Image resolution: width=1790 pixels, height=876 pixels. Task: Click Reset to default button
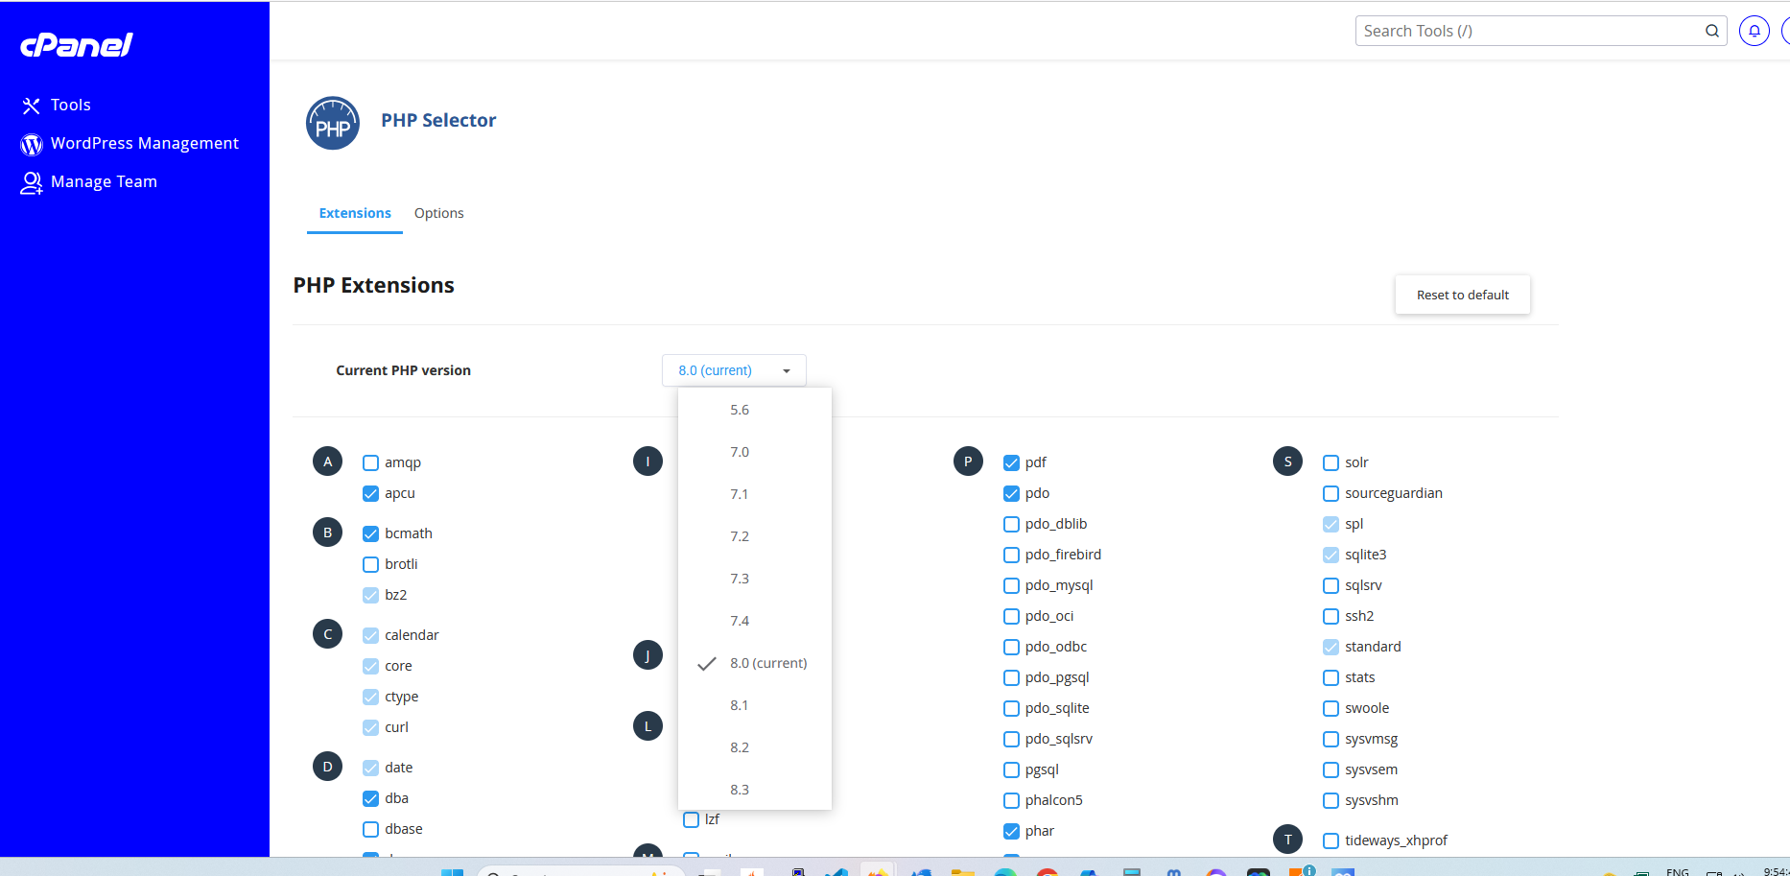1462,295
